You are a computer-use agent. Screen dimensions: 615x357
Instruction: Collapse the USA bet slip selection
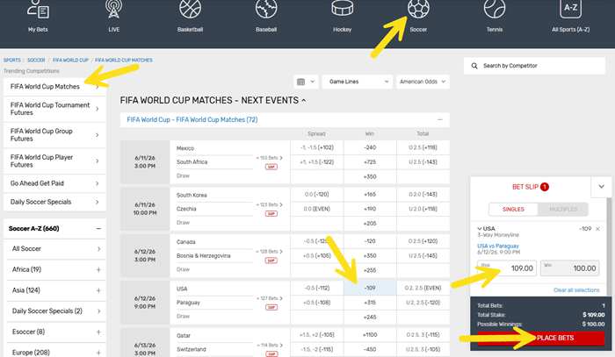(480, 229)
